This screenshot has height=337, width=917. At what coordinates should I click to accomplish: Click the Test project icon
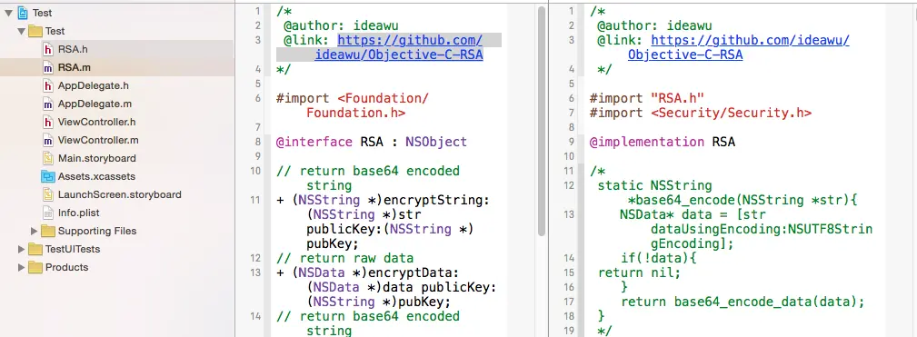24,13
